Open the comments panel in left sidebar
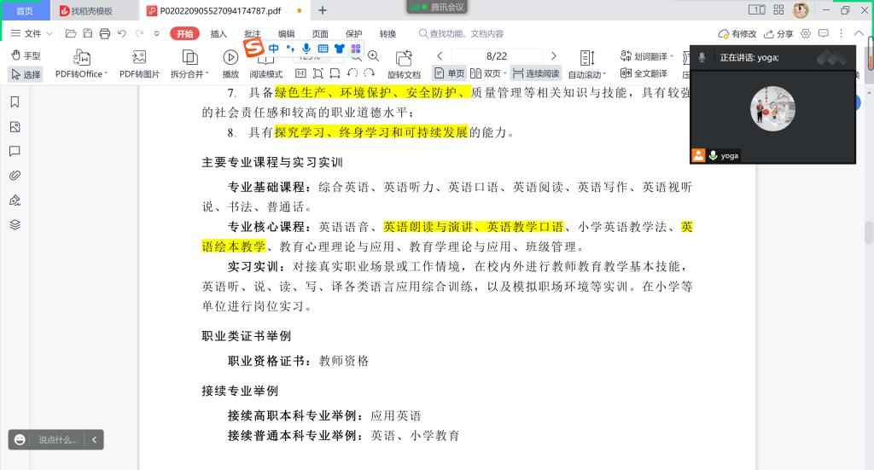Screen dimensions: 874x470 (15, 151)
